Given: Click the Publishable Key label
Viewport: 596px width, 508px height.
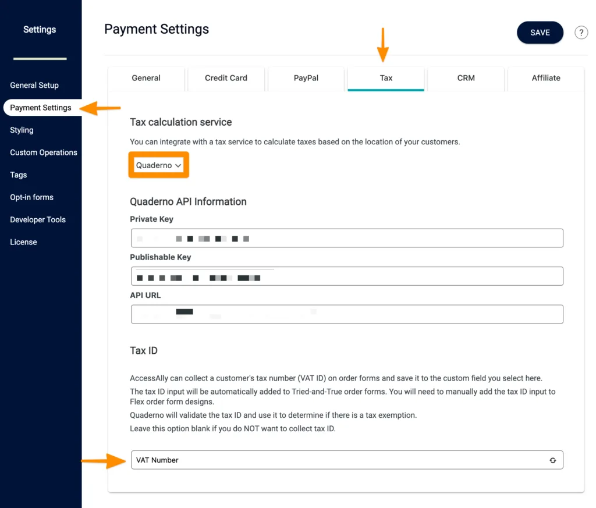Looking at the screenshot, I should click(x=161, y=257).
